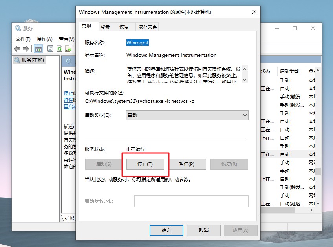Click the export list toolbar icon in Services
The width and height of the screenshot is (333, 247).
point(68,49)
